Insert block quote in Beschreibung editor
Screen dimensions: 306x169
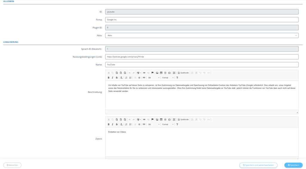point(144,78)
